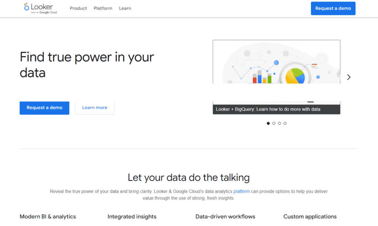The height and width of the screenshot is (226, 378).
Task: Click the Learn more button
Action: (95, 108)
